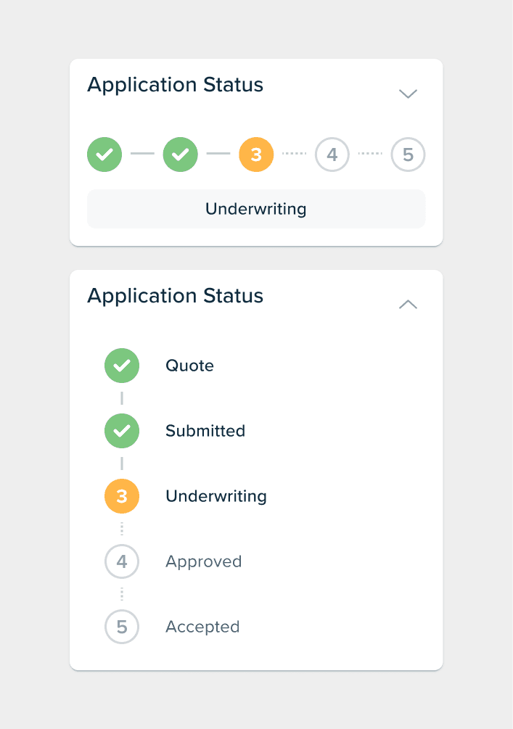This screenshot has width=513, height=729.
Task: Click the step 4 circle beside Approved
Action: pyautogui.click(x=122, y=561)
